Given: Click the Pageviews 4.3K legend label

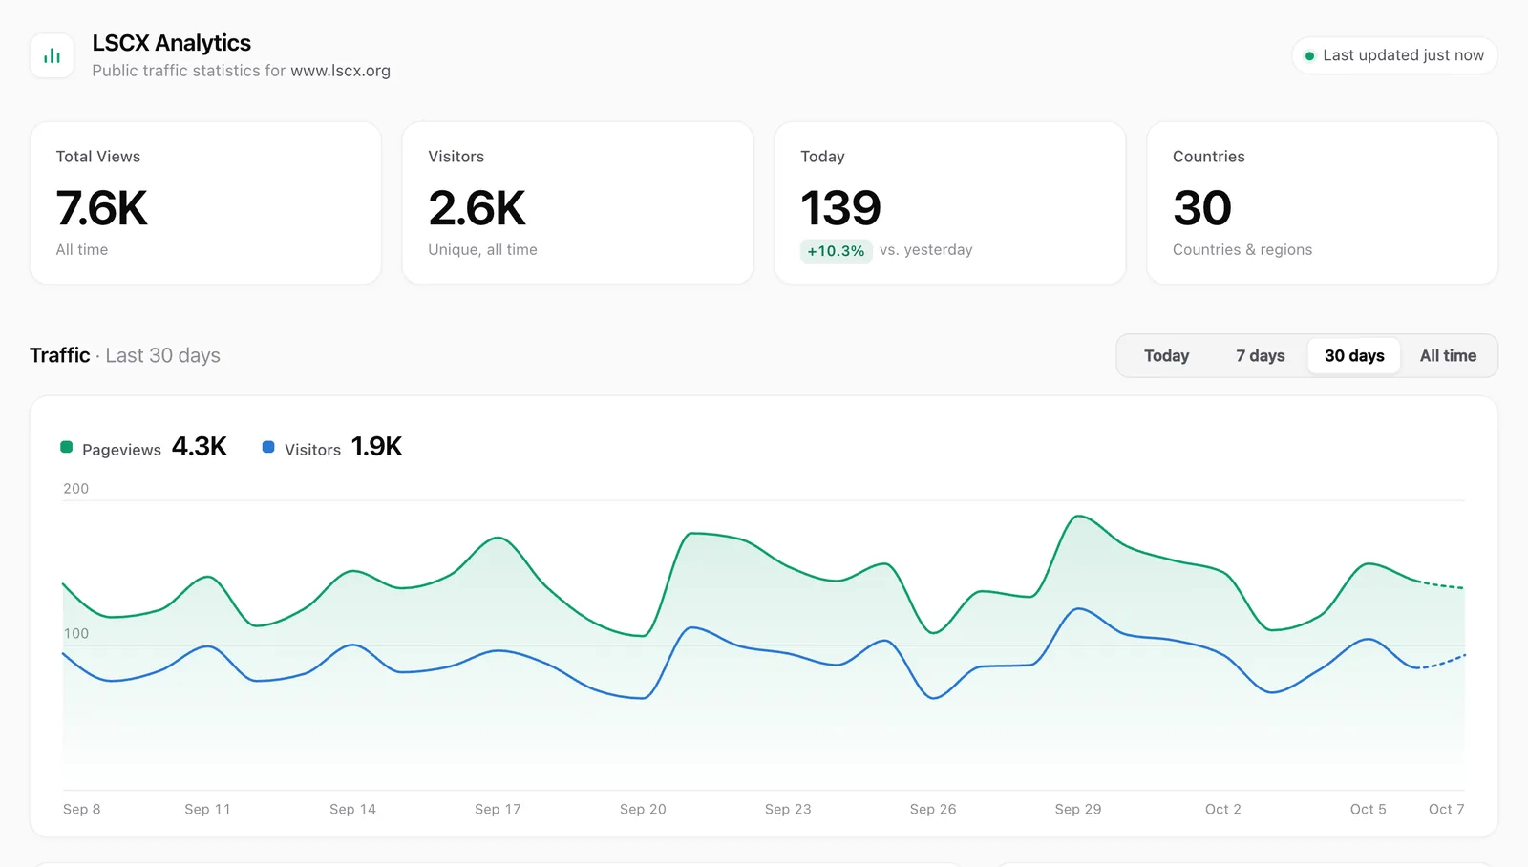Looking at the screenshot, I should pos(121,450).
